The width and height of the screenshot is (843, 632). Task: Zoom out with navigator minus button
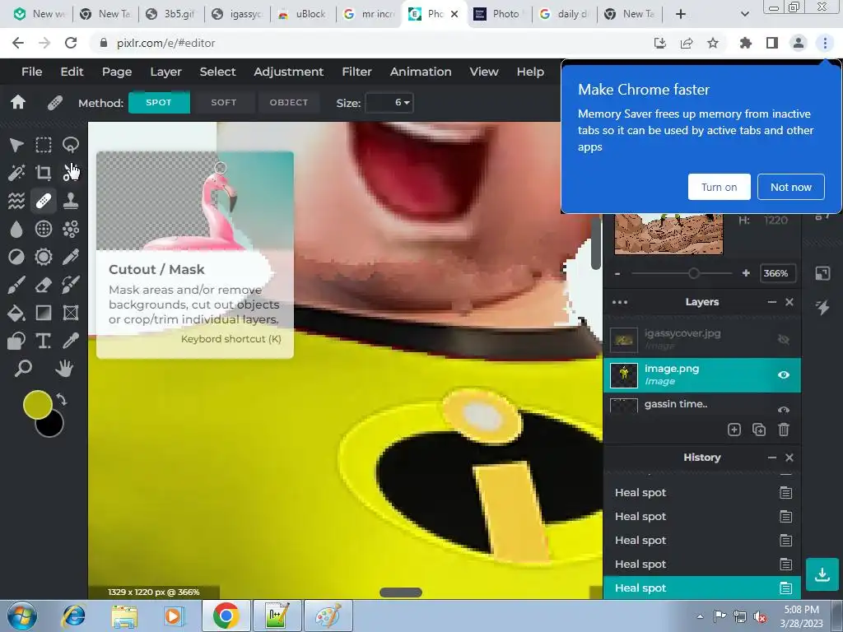click(x=617, y=273)
